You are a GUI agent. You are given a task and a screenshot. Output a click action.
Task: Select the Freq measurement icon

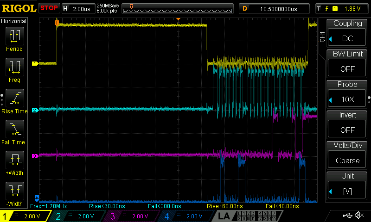[15, 67]
